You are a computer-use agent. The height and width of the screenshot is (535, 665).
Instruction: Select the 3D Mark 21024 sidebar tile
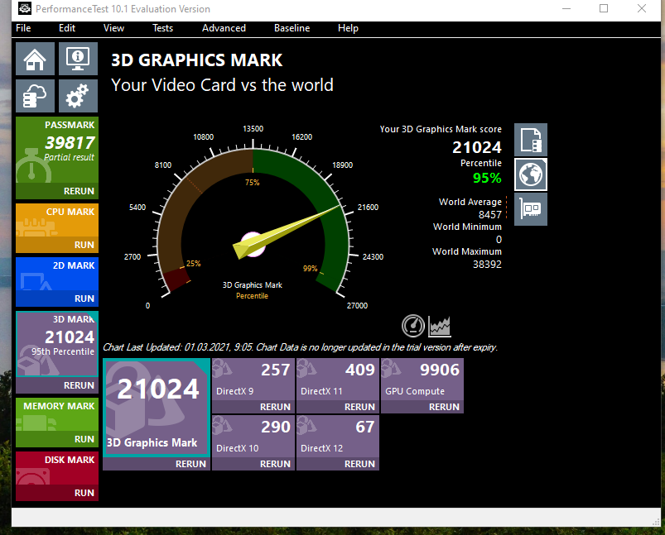click(x=57, y=344)
